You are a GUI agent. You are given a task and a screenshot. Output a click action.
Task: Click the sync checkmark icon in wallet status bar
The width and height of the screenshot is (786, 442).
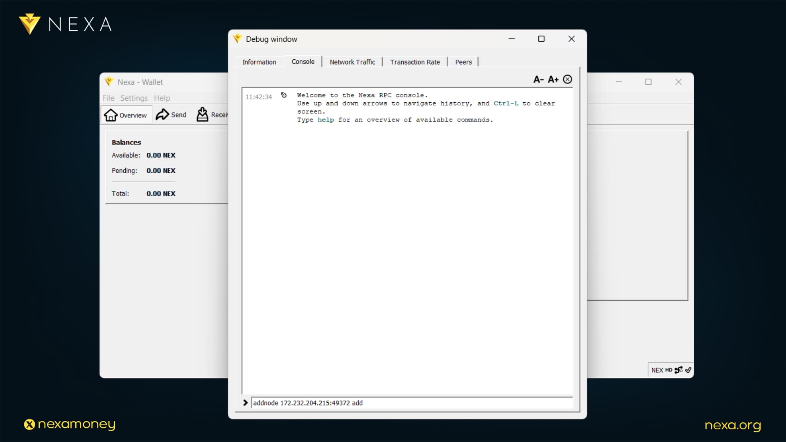coord(688,370)
